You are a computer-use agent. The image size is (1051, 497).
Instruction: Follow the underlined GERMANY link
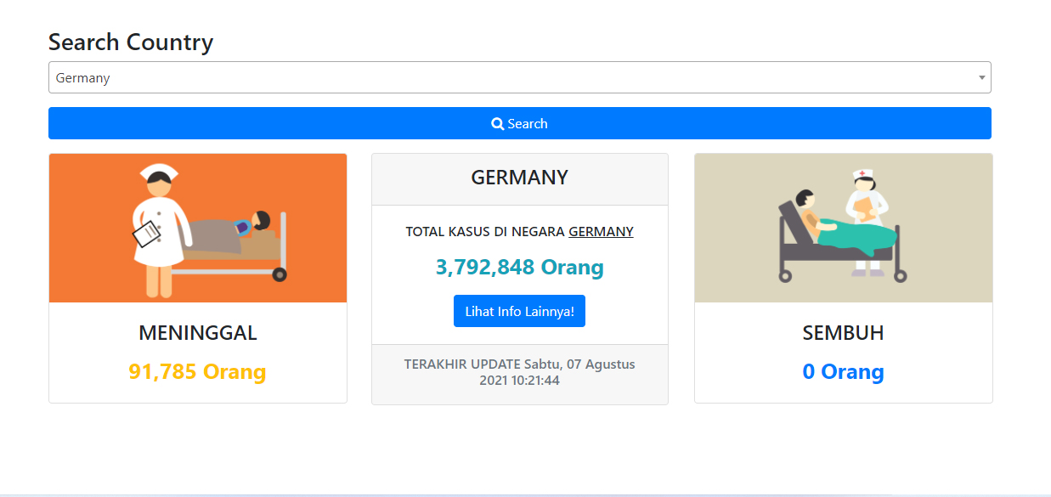pyautogui.click(x=601, y=231)
